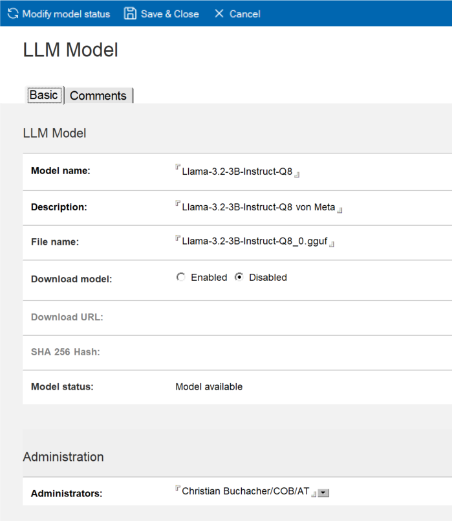Viewport: 452px width, 521px height.
Task: Click the Cancel X icon
Action: [219, 14]
